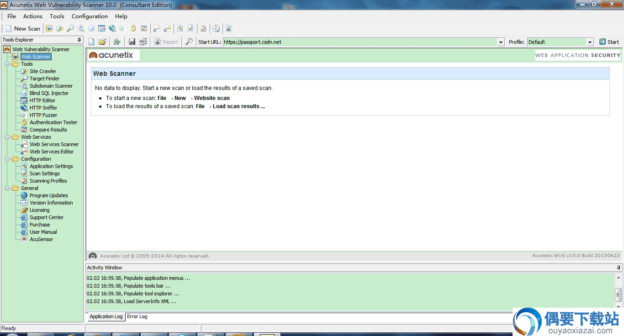Open the Configuration menu in menu bar

pos(90,16)
